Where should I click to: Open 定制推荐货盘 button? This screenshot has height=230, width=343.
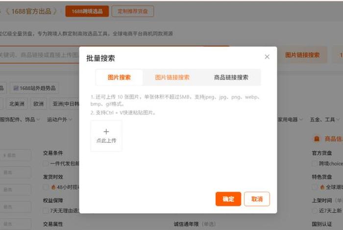pos(133,11)
